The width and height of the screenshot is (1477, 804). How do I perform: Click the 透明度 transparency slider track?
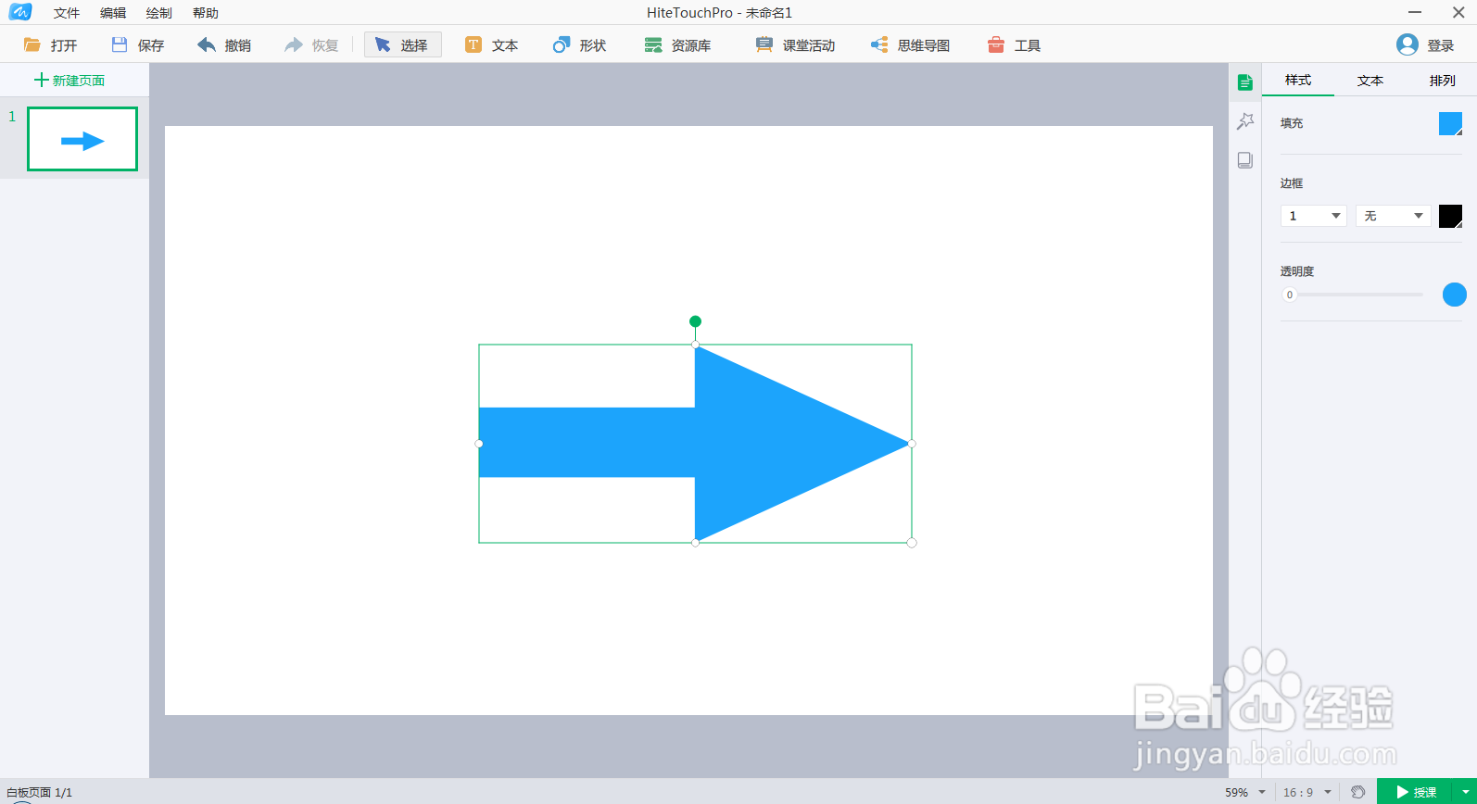tap(1358, 295)
